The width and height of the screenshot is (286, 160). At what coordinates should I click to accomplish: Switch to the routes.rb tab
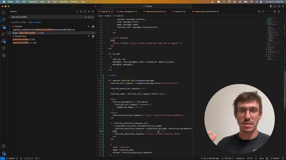click(180, 12)
